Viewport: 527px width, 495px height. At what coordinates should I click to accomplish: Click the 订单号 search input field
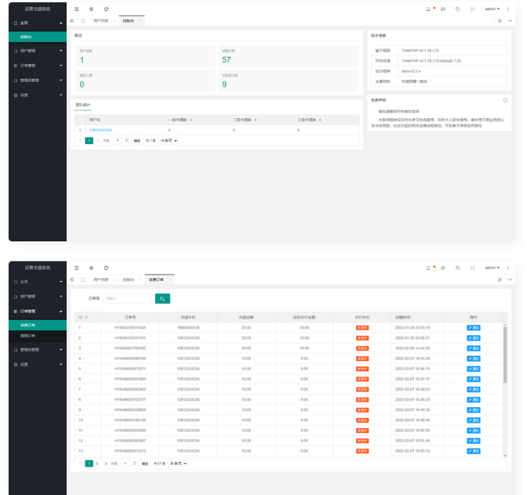coord(128,298)
